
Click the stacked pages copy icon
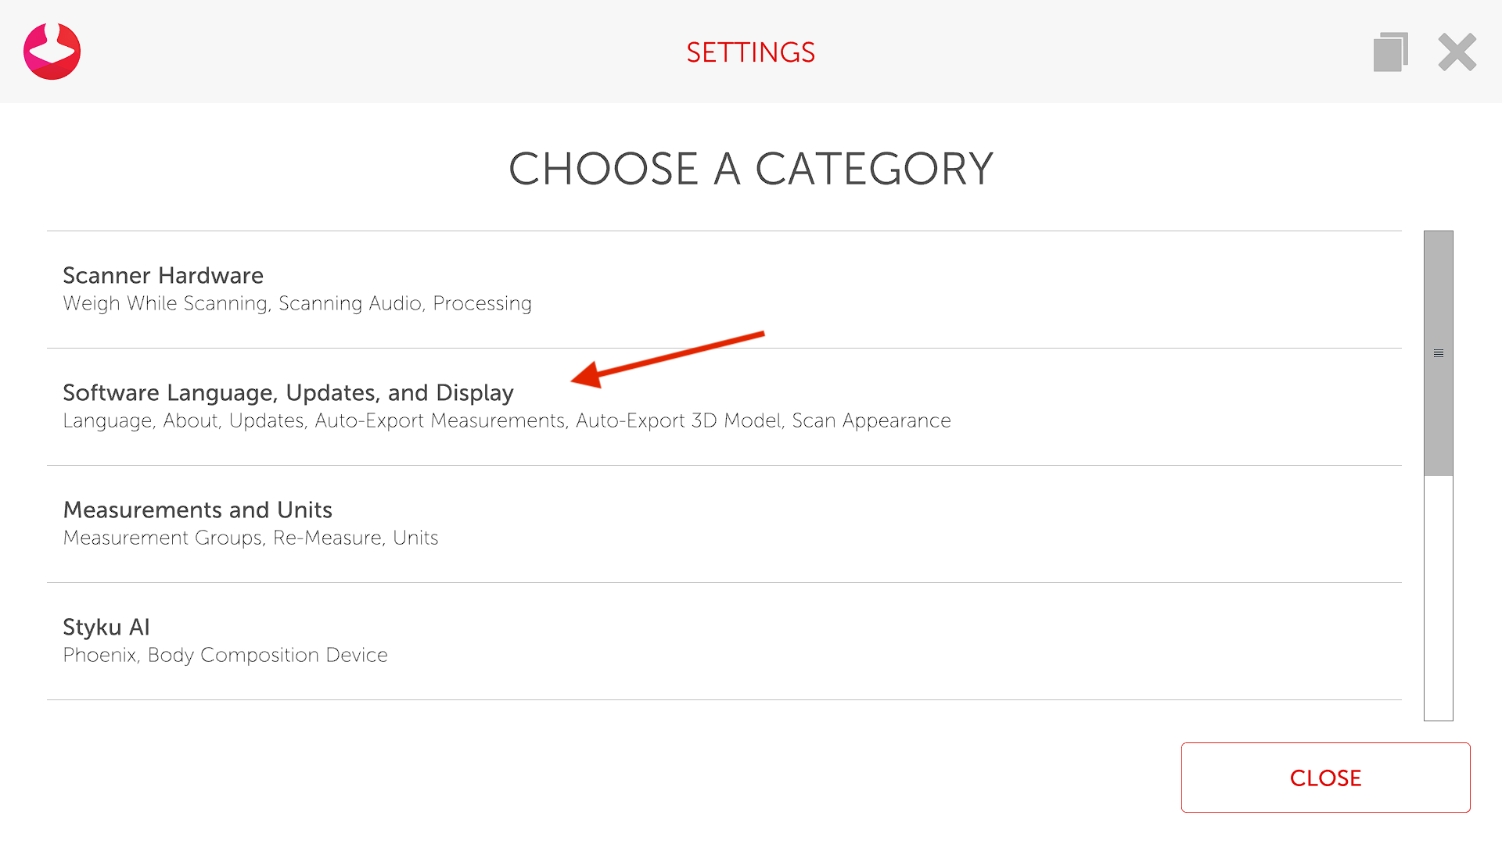tap(1390, 52)
